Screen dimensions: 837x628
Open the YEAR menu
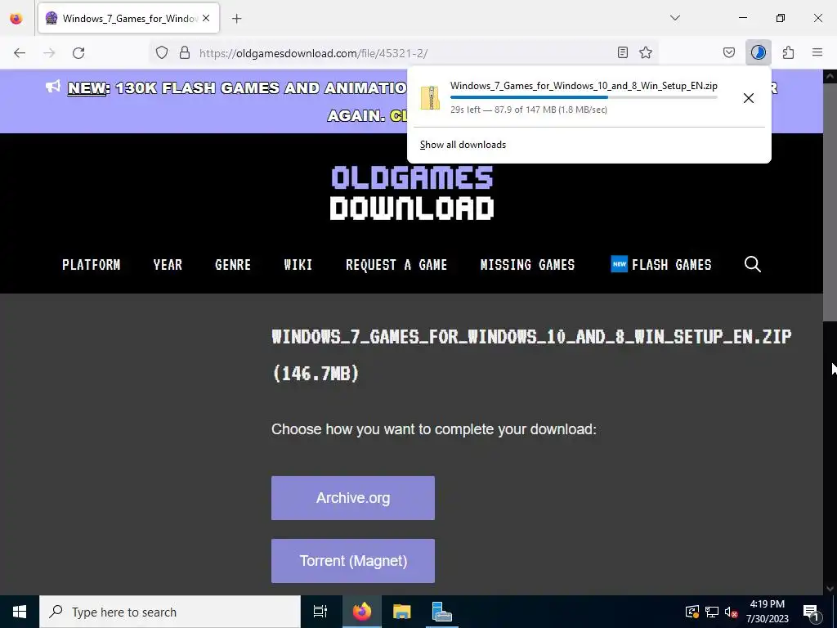tap(168, 265)
